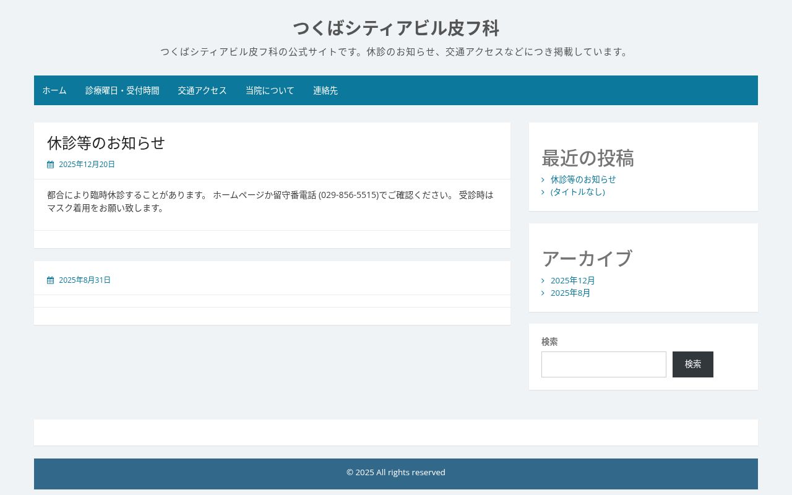Click the site title つくばシティアビル皮フ科
This screenshot has height=495, width=792.
tap(396, 28)
